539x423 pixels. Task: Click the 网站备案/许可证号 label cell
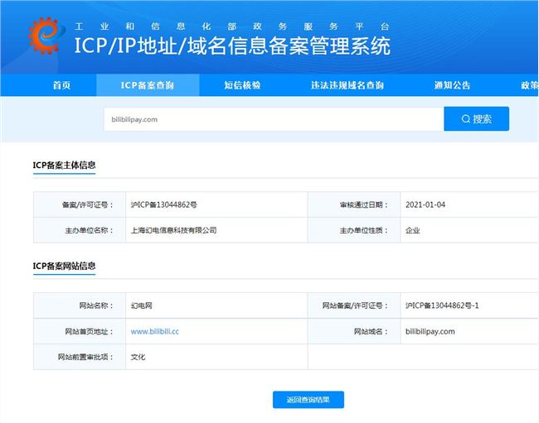point(354,305)
